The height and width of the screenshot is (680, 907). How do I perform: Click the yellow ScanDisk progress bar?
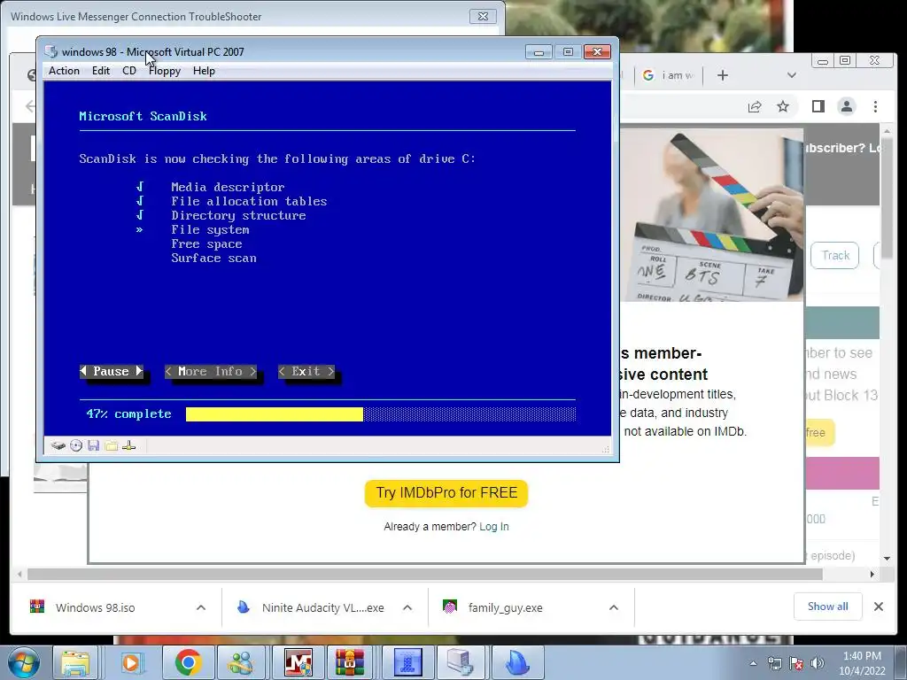(275, 414)
